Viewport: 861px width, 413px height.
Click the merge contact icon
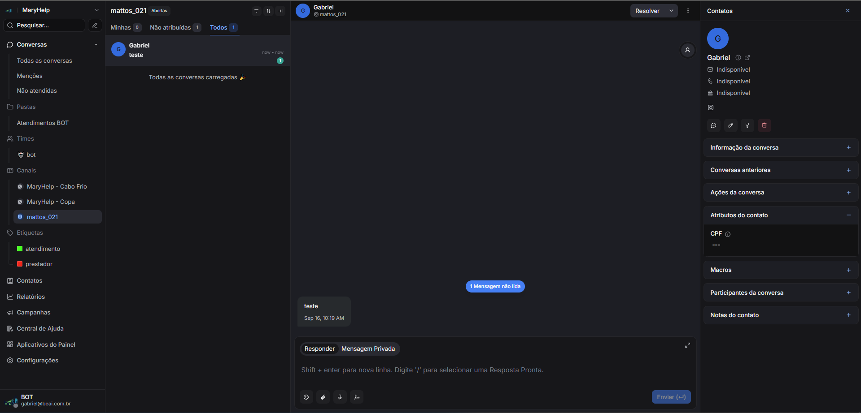747,125
